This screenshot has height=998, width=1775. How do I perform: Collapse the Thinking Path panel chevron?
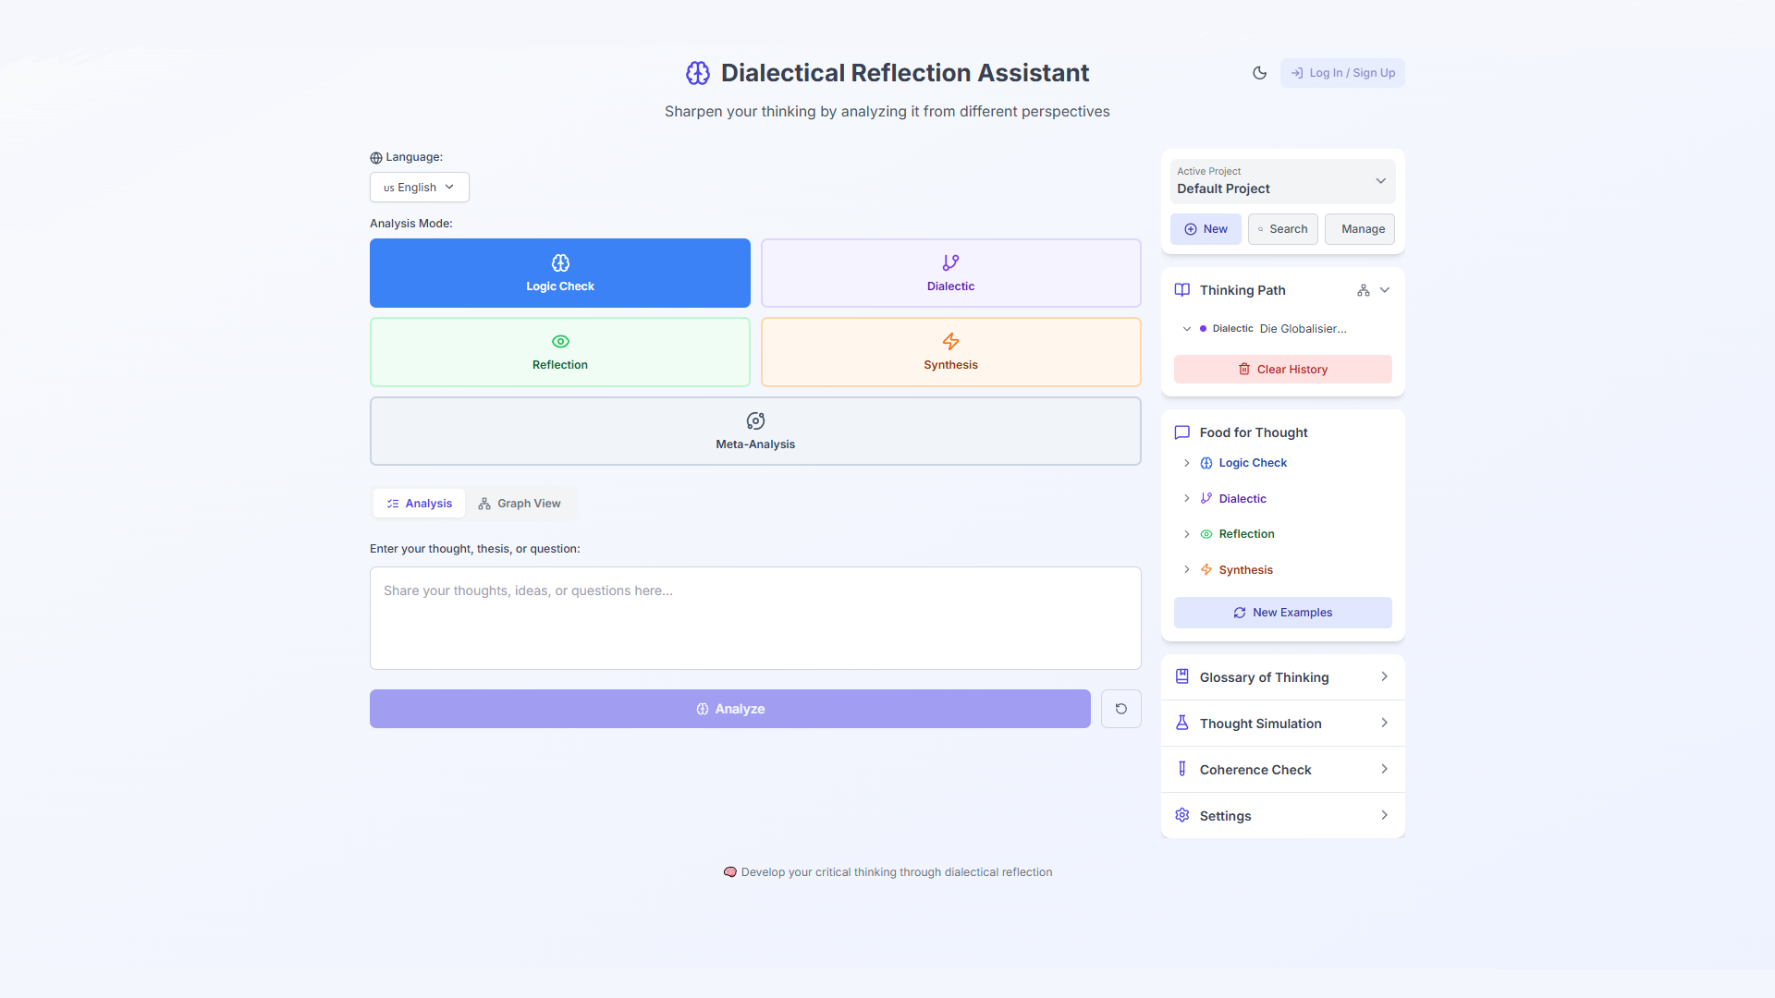pyautogui.click(x=1385, y=290)
